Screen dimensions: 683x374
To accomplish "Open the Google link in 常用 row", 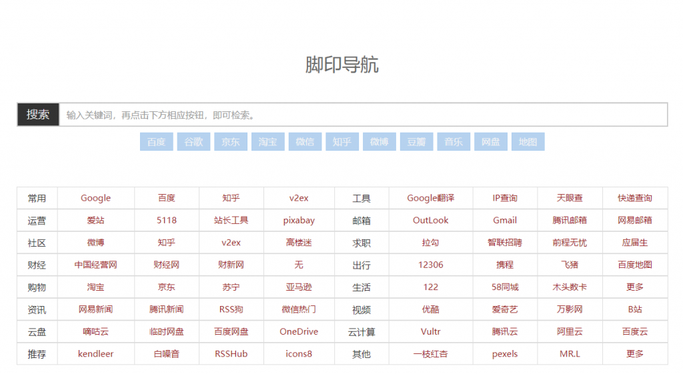I will click(x=96, y=198).
